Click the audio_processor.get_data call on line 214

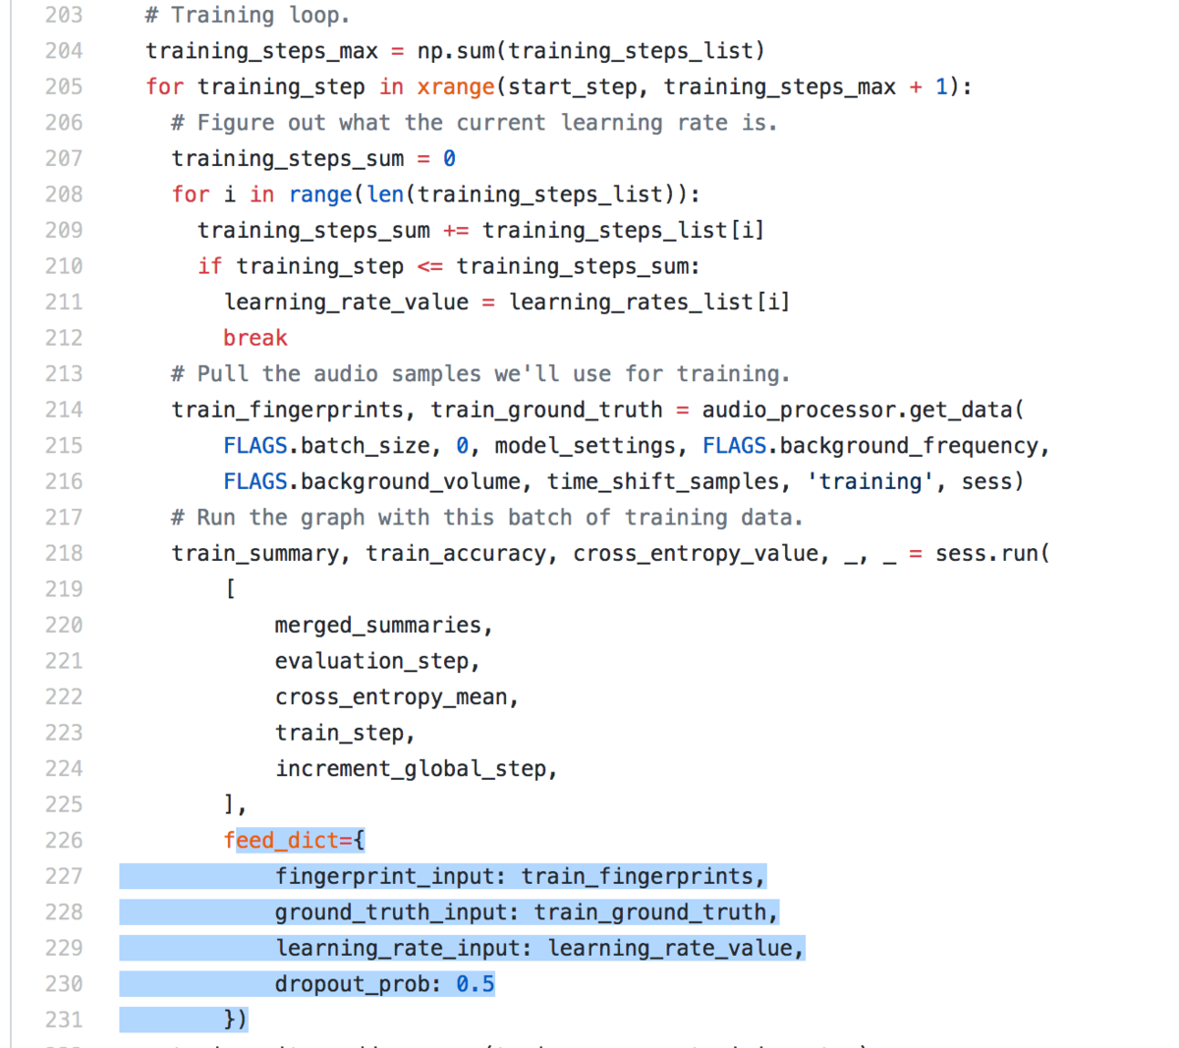(x=859, y=410)
